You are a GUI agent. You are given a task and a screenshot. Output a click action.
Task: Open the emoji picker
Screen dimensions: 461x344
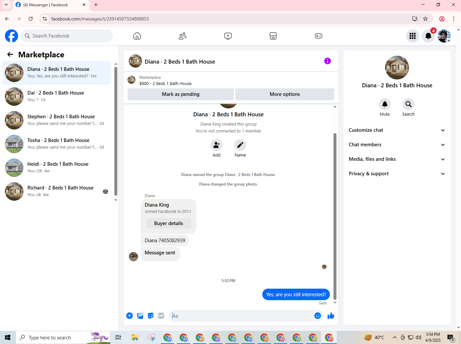click(x=318, y=316)
